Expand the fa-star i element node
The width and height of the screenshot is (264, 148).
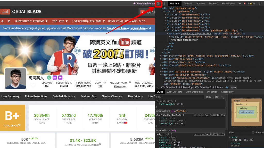point(170,37)
